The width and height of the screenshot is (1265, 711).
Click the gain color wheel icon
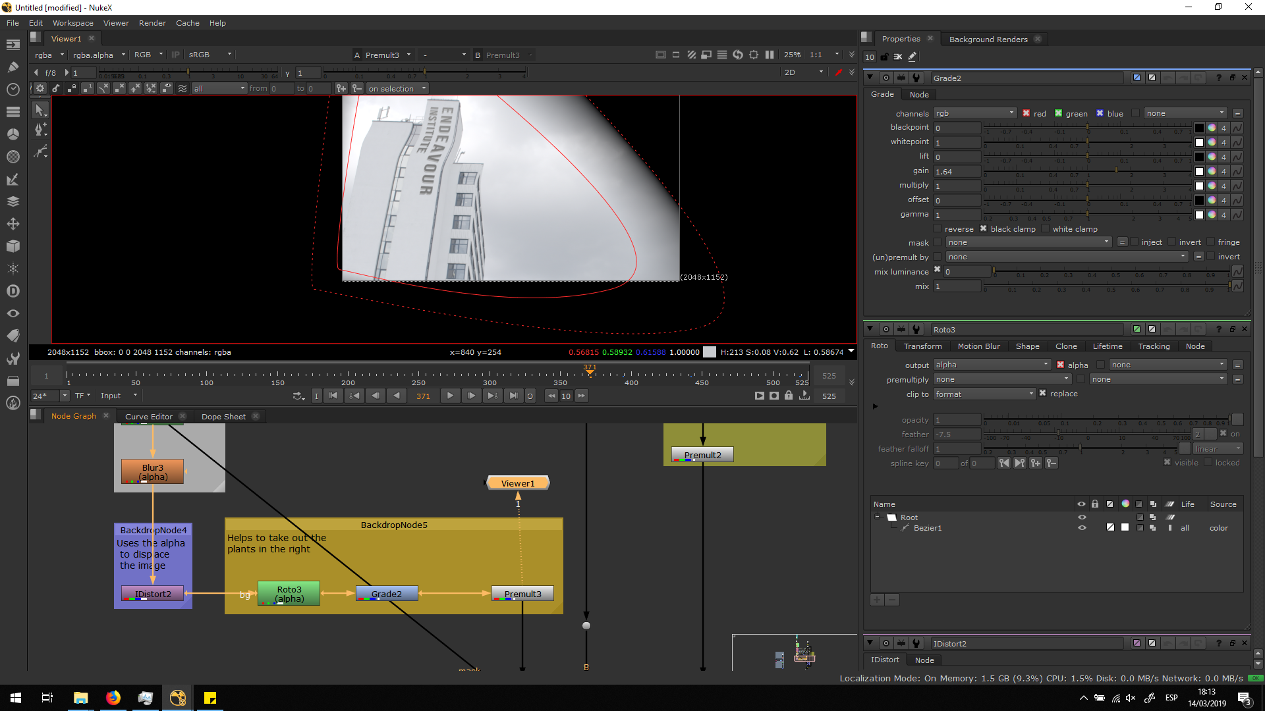tap(1212, 172)
